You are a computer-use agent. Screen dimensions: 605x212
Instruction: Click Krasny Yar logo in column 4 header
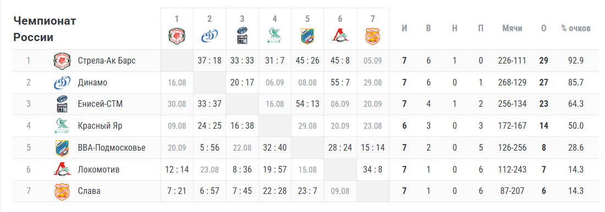(x=274, y=36)
